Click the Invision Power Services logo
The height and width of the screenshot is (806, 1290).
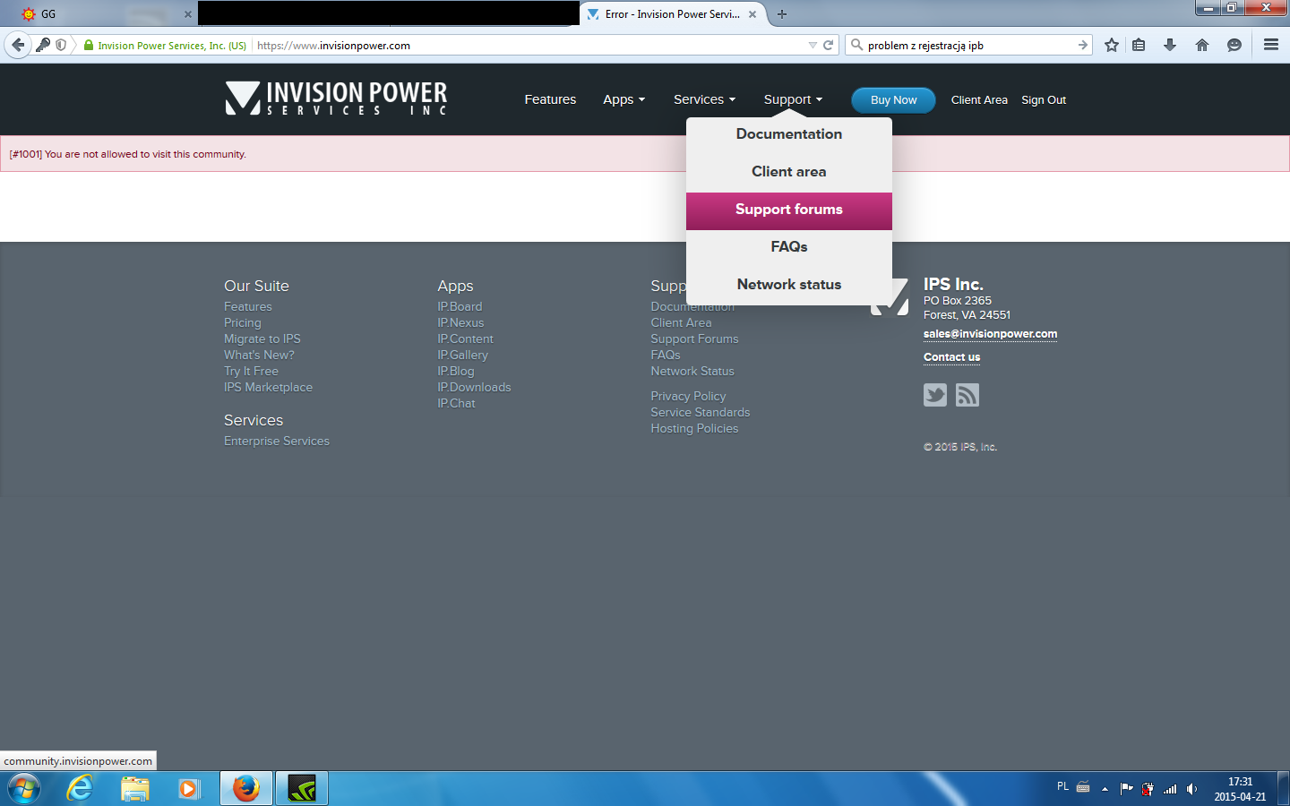(336, 99)
